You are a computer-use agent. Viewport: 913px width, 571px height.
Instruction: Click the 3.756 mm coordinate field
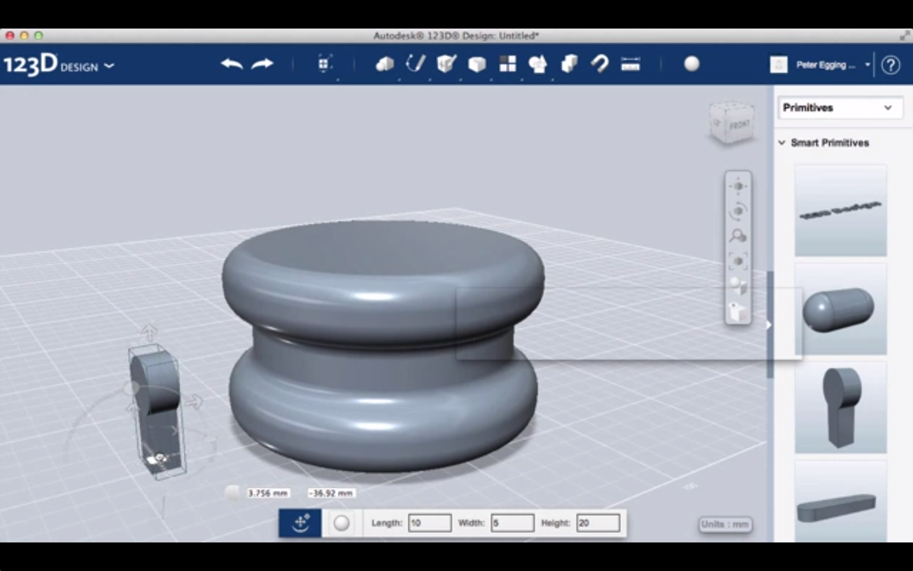pyautogui.click(x=268, y=493)
